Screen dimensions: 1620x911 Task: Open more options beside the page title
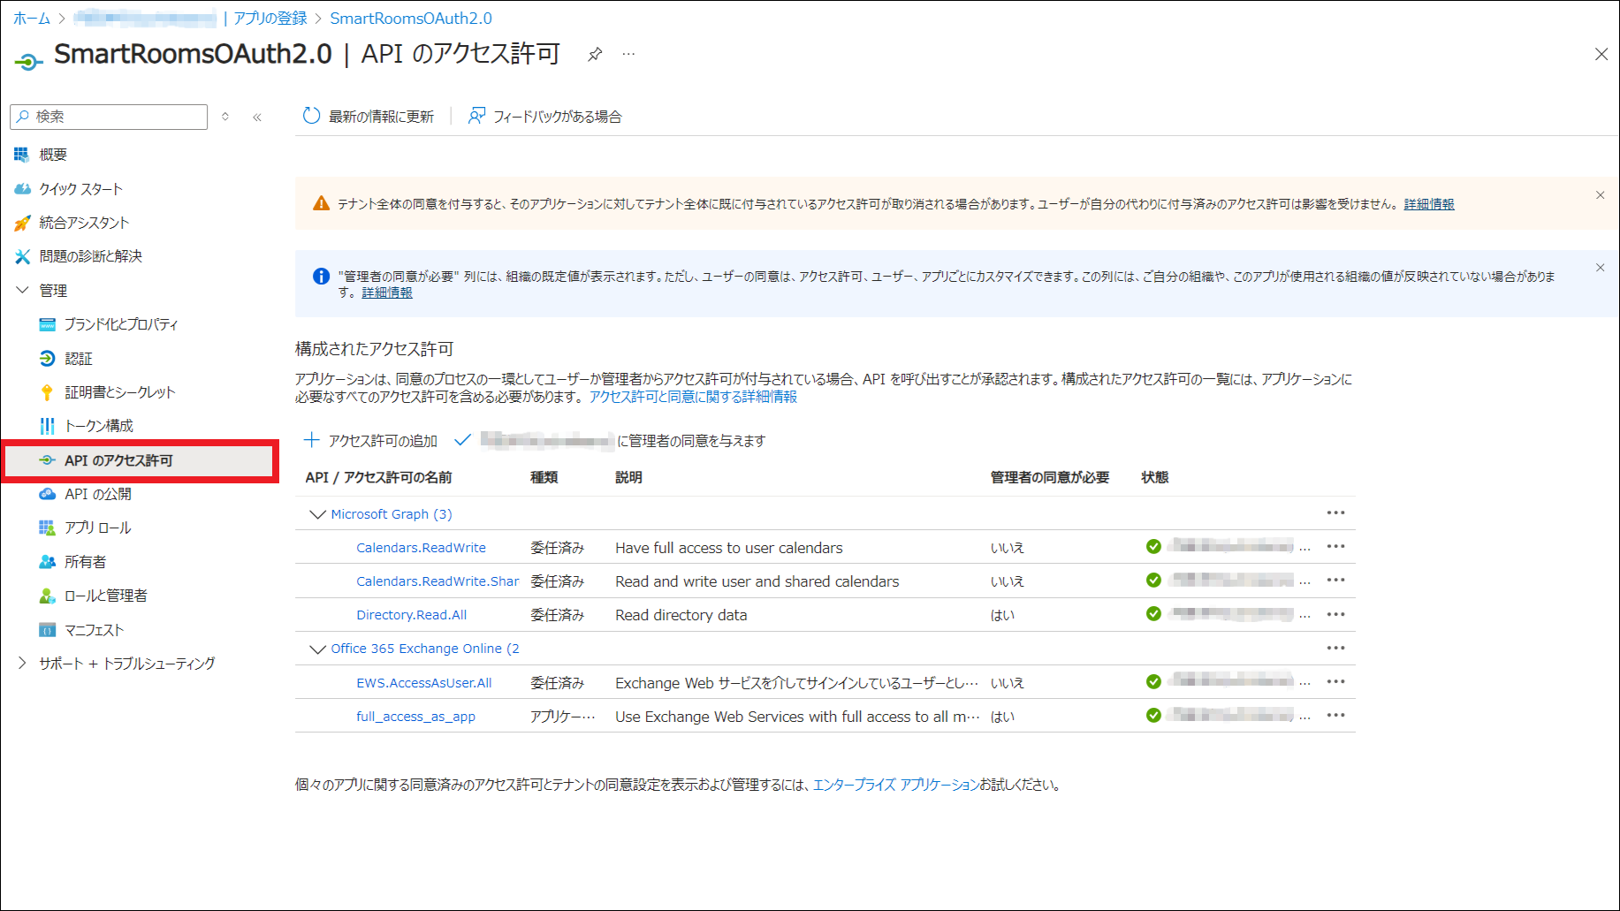tap(628, 55)
